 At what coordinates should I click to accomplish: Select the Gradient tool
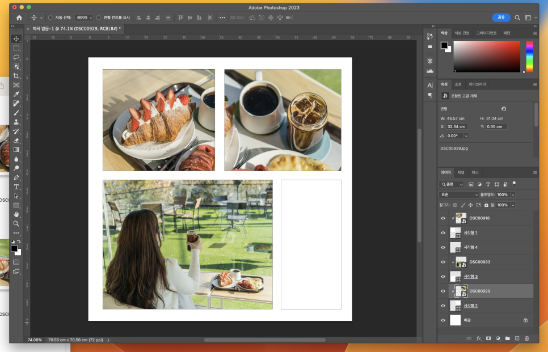[x=16, y=150]
